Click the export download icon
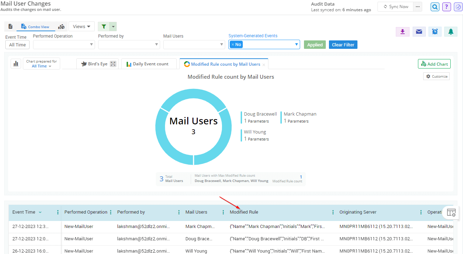Viewport: 463px width, 254px height. tap(402, 32)
